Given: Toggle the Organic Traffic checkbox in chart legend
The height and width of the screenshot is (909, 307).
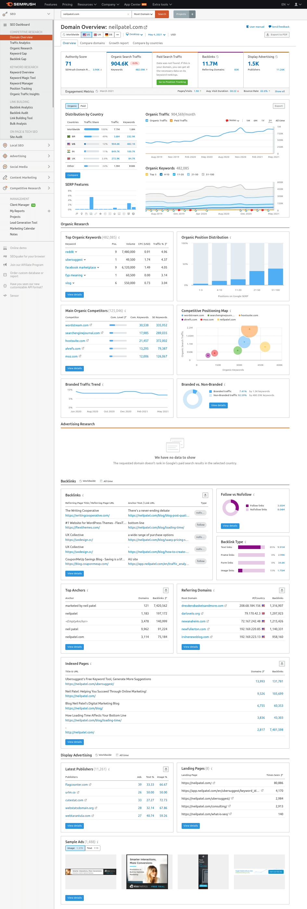Looking at the screenshot, I should point(147,120).
